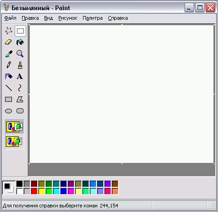218x212 pixels.
Task: Pick the bright red swatch
Action: 34,191
